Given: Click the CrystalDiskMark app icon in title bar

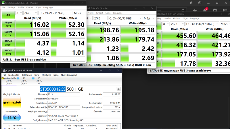Looking at the screenshot, I should pos(3,3).
